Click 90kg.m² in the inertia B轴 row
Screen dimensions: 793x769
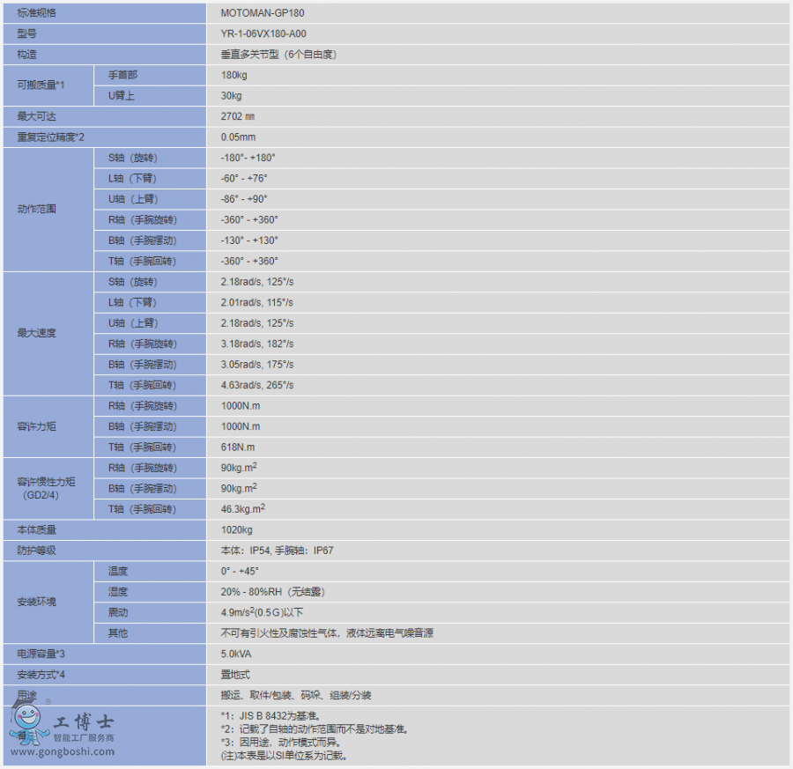239,488
